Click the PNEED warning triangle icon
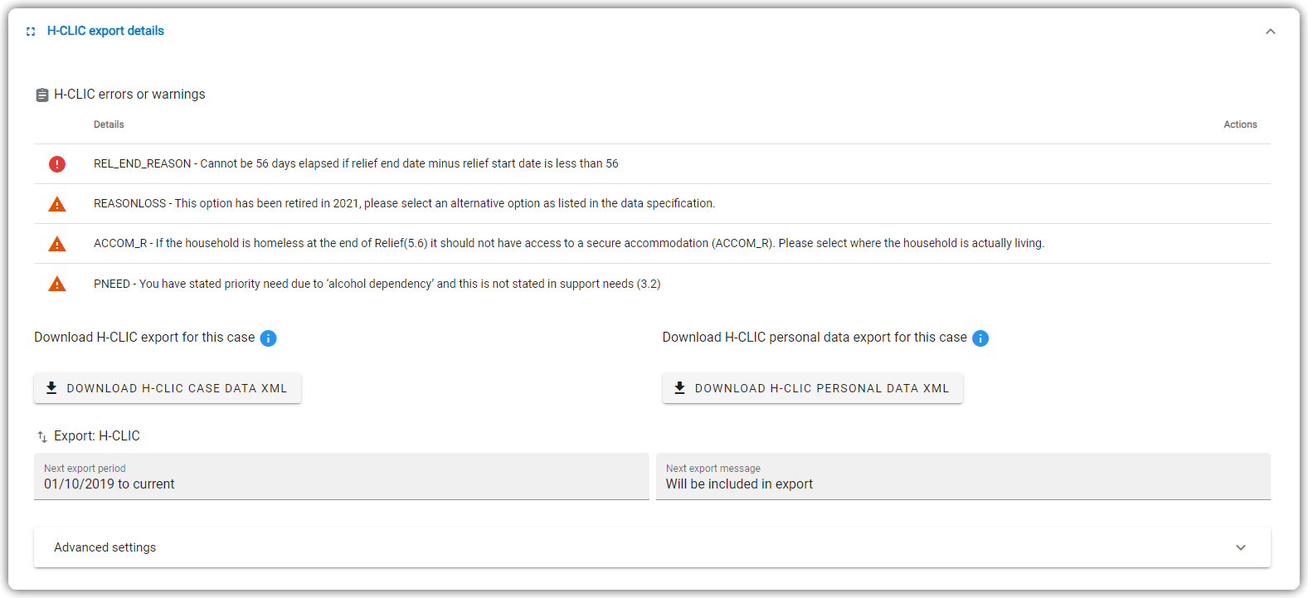 click(x=57, y=284)
